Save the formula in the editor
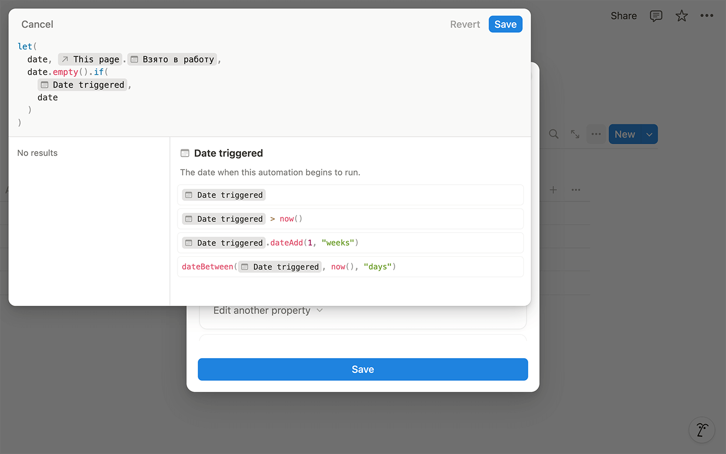The width and height of the screenshot is (726, 454). (x=505, y=24)
